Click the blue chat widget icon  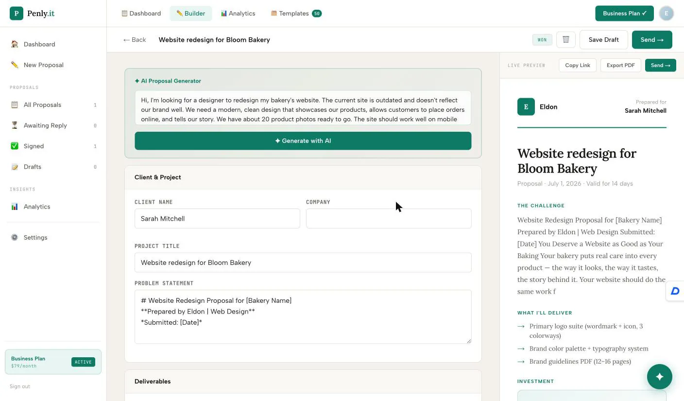click(675, 291)
